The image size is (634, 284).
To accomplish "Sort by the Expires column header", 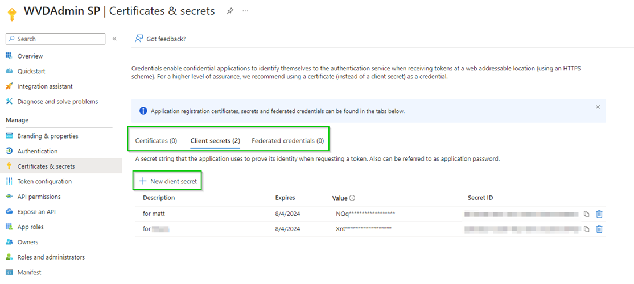I will pyautogui.click(x=286, y=198).
